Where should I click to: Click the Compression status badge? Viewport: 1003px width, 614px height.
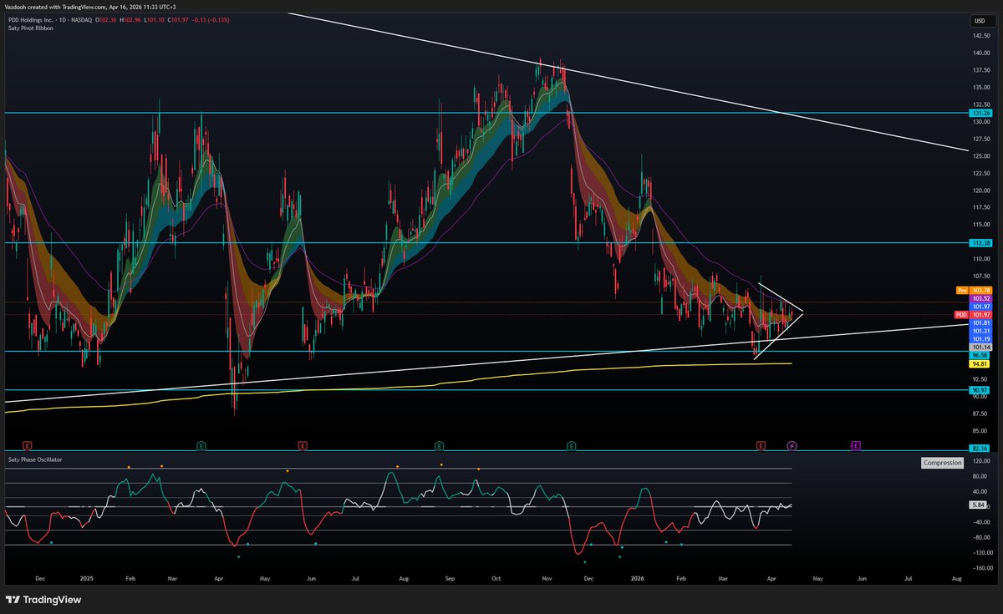941,463
